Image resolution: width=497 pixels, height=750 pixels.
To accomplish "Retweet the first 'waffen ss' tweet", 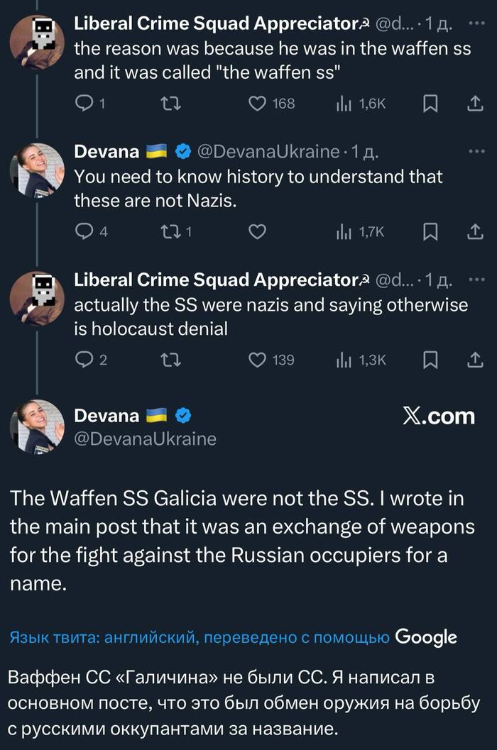I will [170, 104].
